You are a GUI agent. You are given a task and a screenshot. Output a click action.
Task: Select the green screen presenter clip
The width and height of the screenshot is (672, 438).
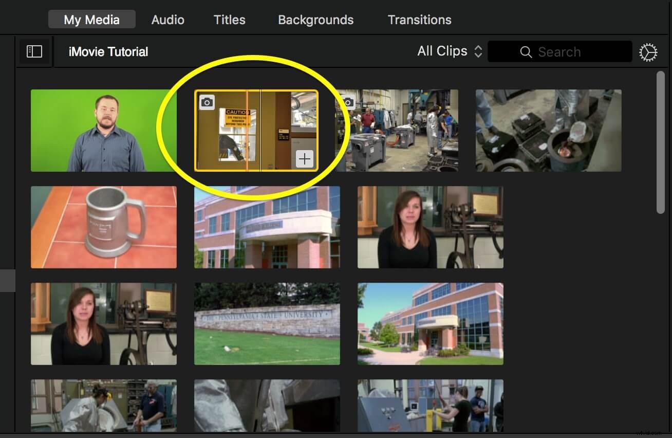(x=103, y=130)
